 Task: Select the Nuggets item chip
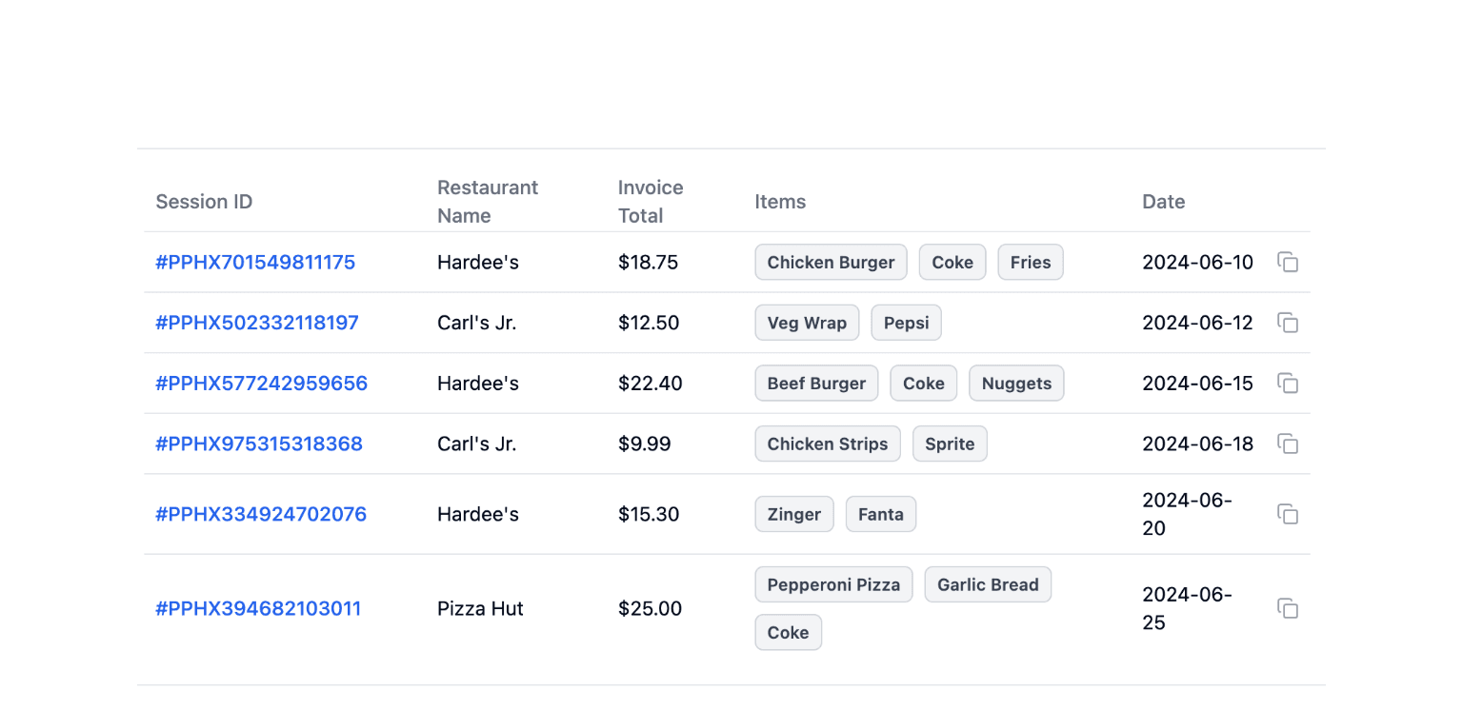(1016, 384)
